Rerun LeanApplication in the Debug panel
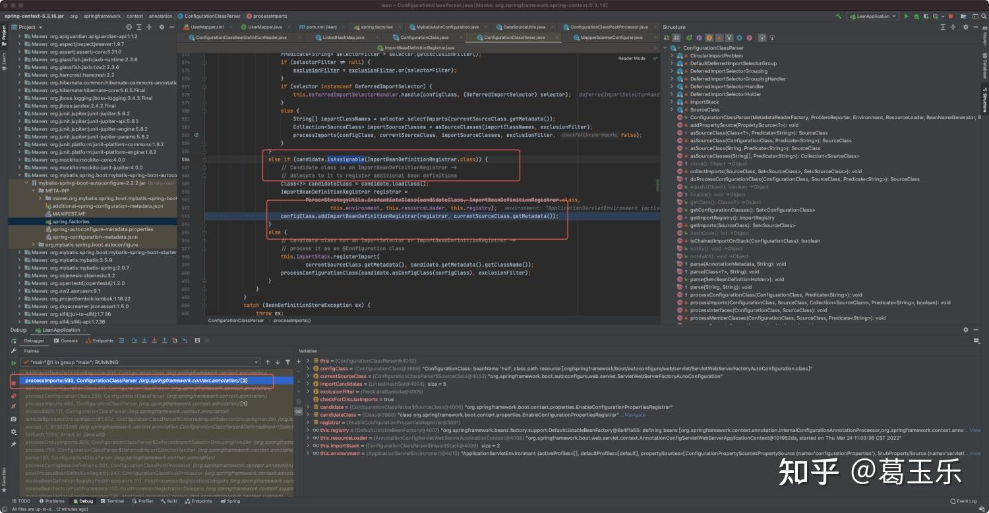The height and width of the screenshot is (513, 989). [x=13, y=340]
